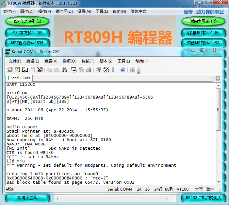The image size is (229, 205).
Task: Click the Copy toolbar icon
Action: click(x=49, y=70)
